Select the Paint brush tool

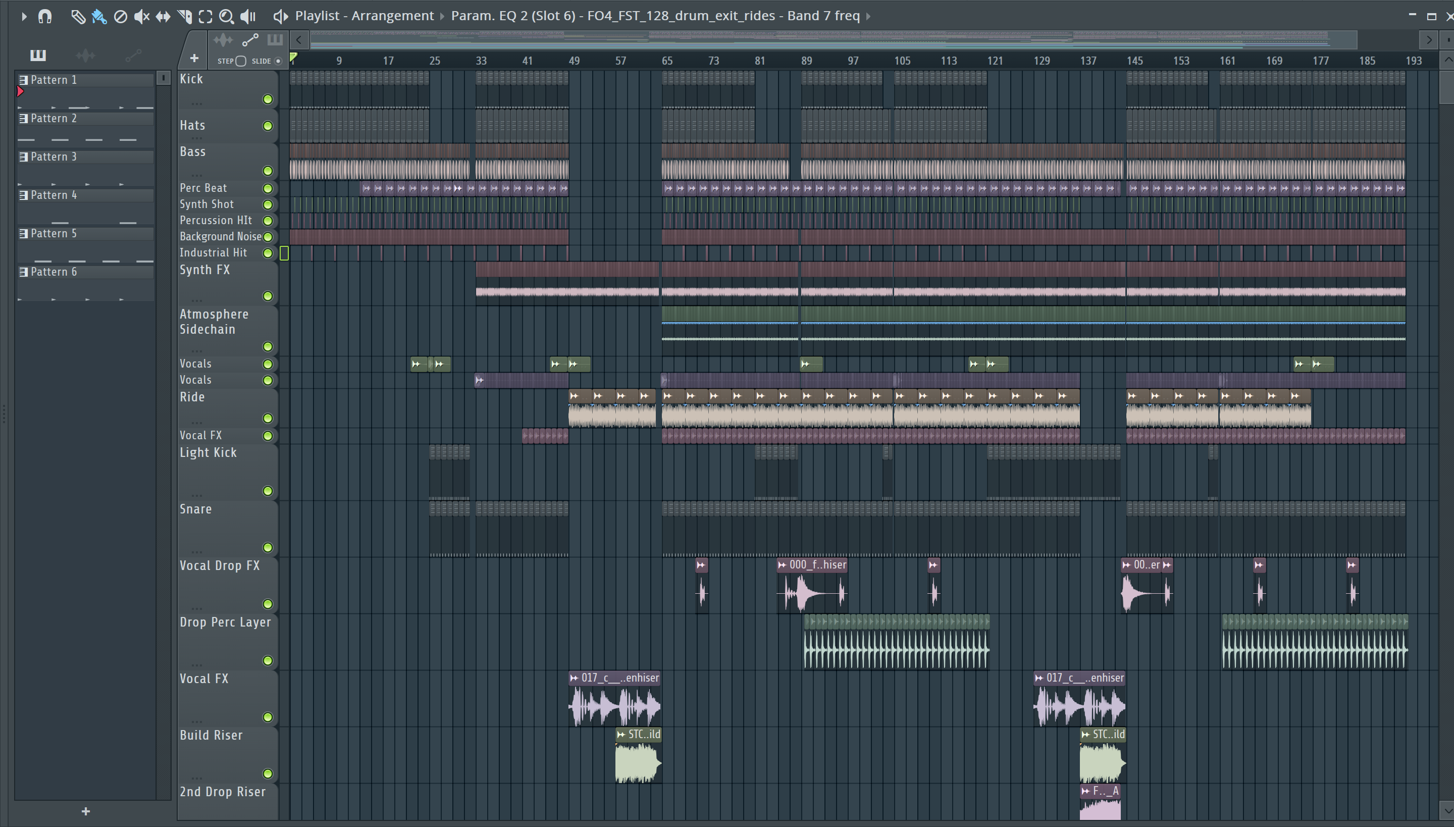click(x=99, y=17)
